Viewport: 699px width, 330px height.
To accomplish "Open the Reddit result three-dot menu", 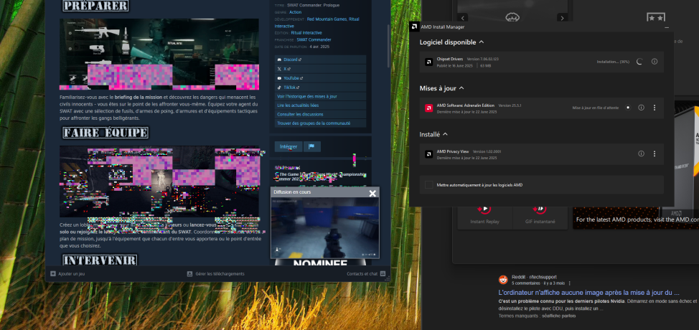I will point(570,283).
